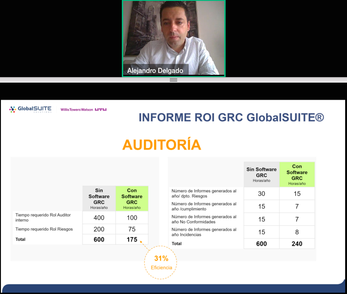The width and height of the screenshot is (347, 294).
Task: Click the Informes No Conformidades label
Action: coord(204,219)
